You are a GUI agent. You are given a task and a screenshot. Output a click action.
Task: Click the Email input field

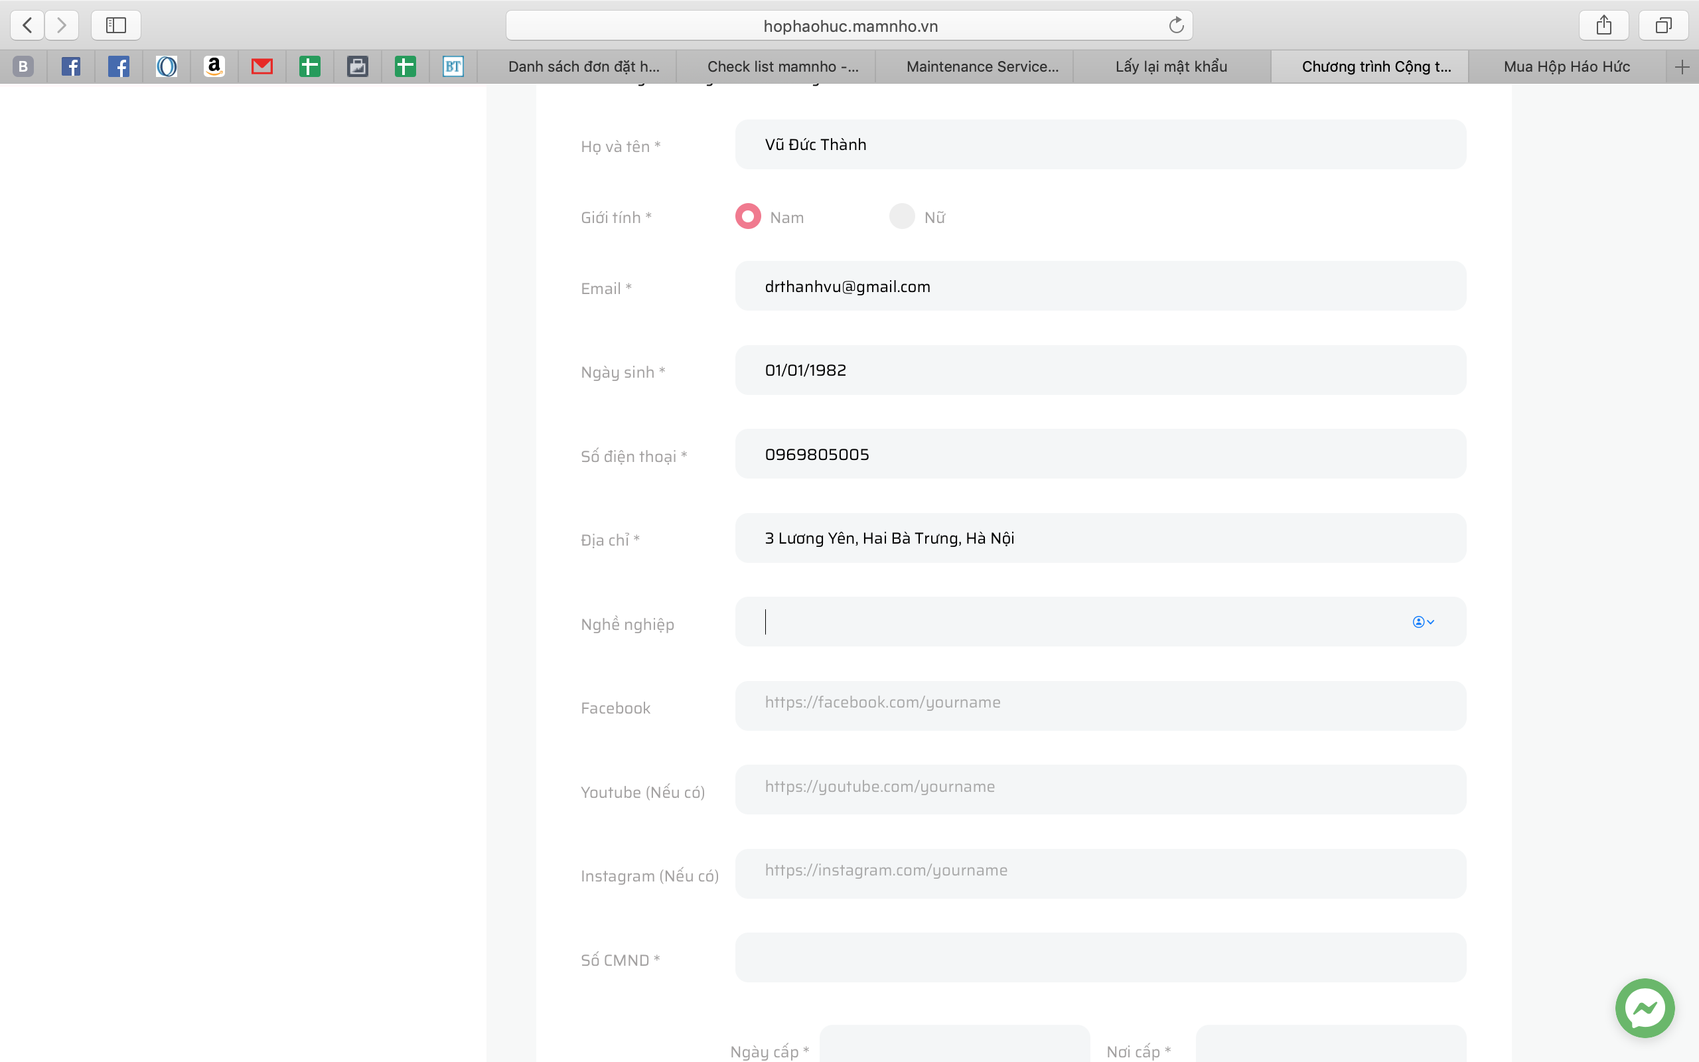[1100, 286]
